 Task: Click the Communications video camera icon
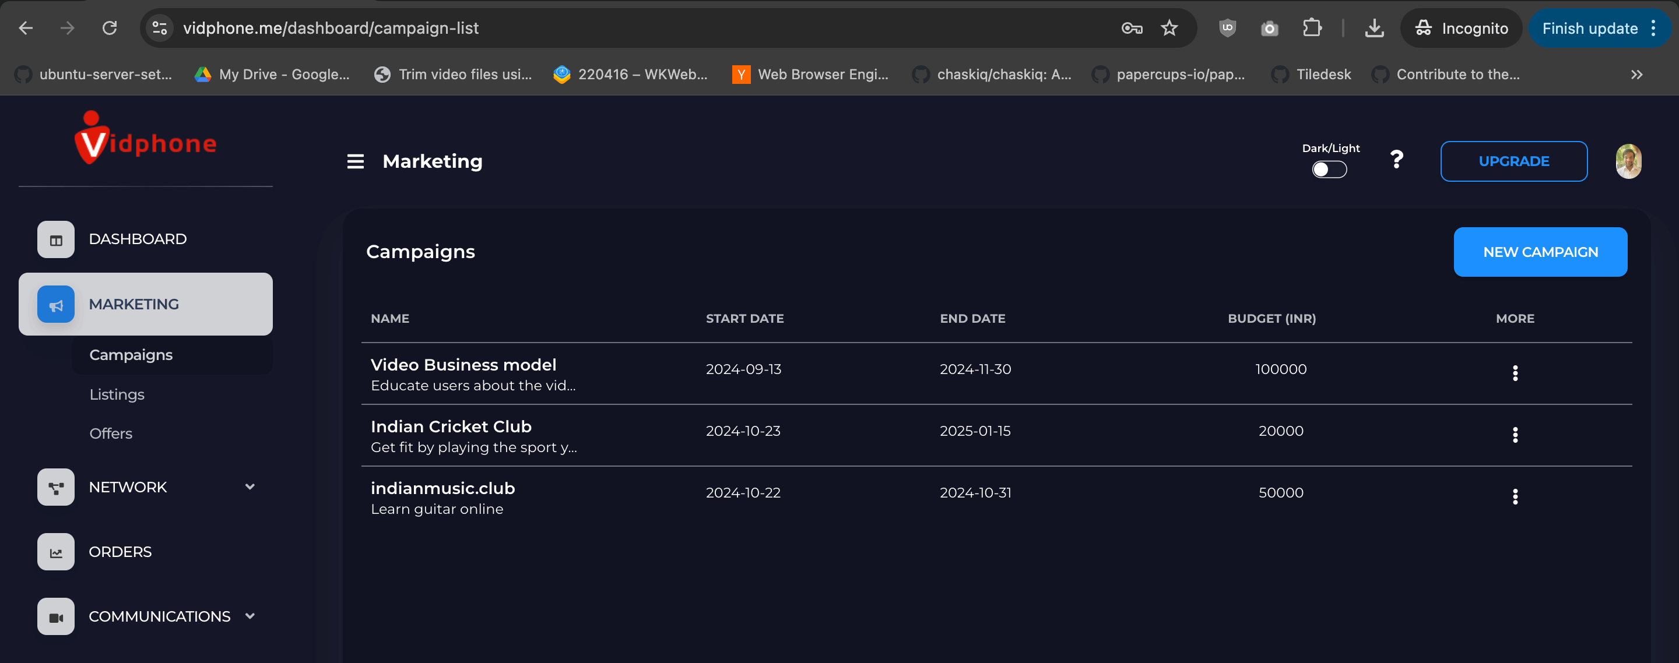[56, 617]
